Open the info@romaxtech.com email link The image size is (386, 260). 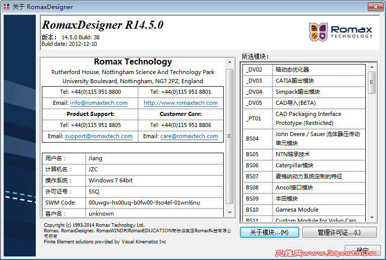click(x=99, y=103)
